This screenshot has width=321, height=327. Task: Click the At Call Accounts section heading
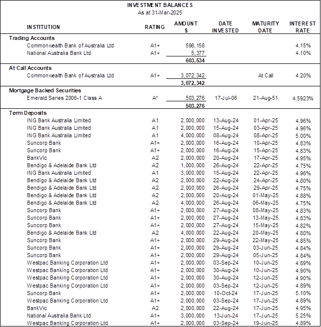tap(30, 68)
